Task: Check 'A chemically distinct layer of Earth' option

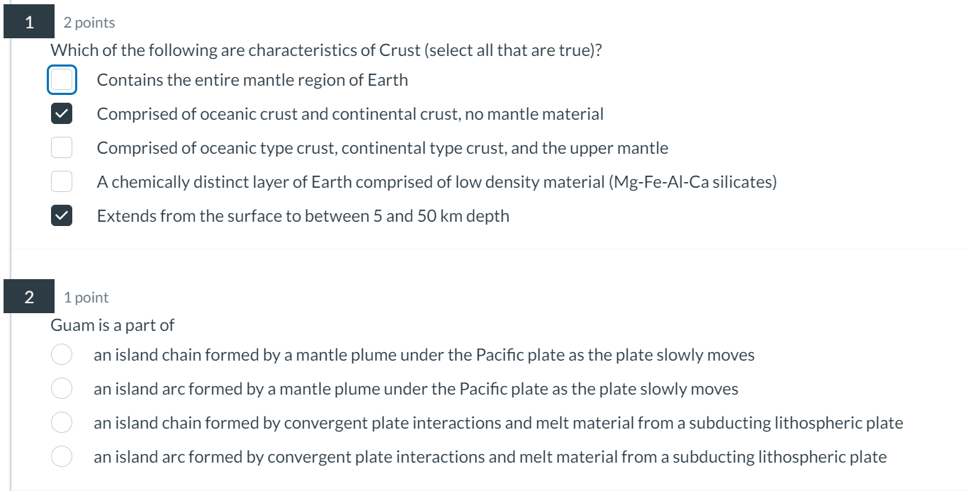Action: (x=62, y=181)
